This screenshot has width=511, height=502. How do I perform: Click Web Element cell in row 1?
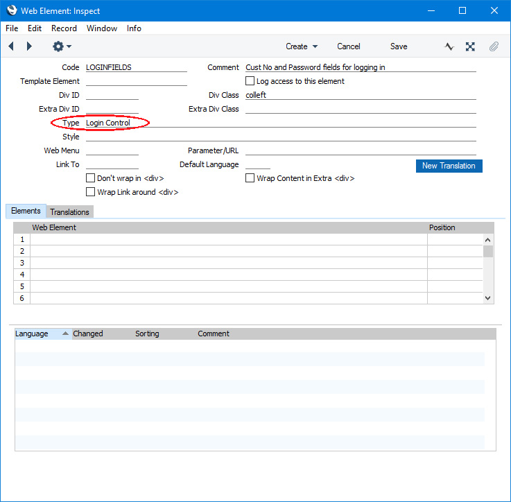228,239
